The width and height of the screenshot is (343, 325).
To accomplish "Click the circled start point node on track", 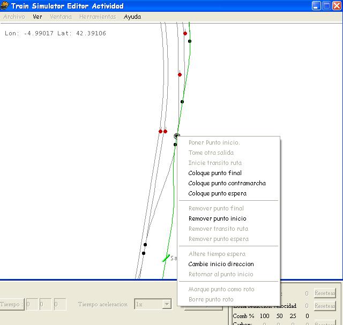I will point(177,137).
